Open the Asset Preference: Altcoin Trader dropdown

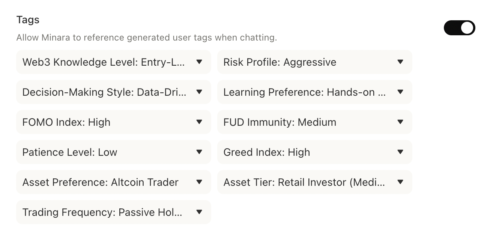[113, 182]
